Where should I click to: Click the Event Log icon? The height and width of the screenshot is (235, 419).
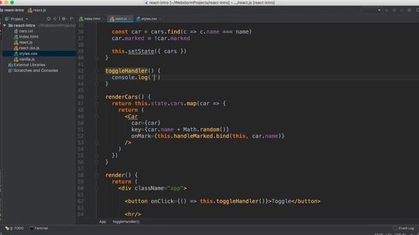395,228
